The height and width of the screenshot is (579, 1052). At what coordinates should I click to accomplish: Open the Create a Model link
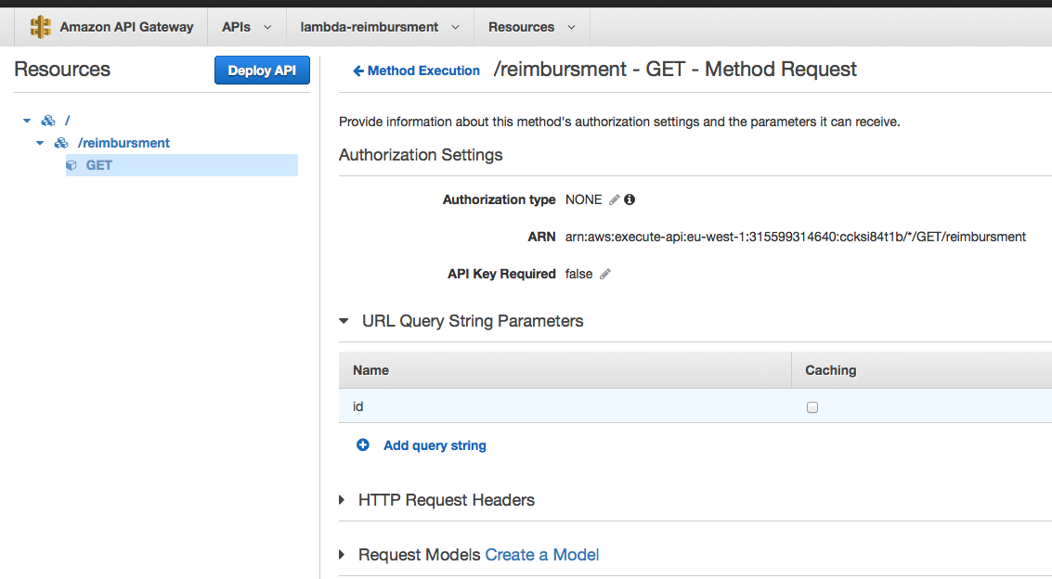coord(542,555)
